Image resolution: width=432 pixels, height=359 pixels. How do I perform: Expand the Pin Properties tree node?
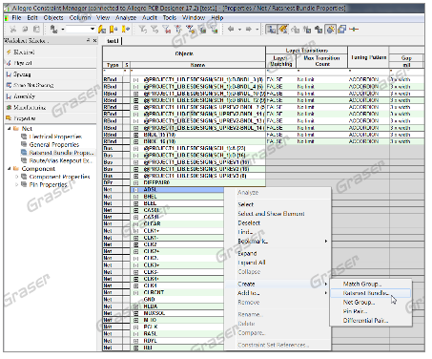(17, 184)
